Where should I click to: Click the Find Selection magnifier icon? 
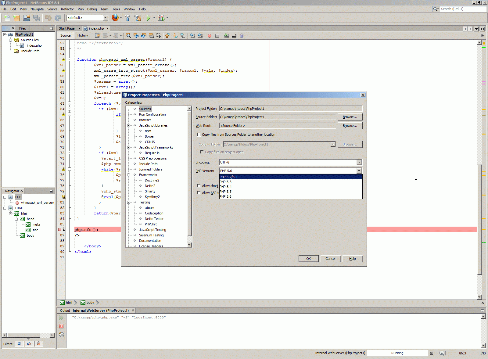(128, 36)
